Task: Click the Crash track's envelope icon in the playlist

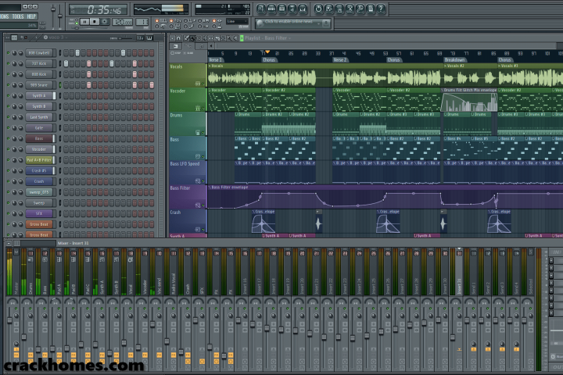Action: tap(198, 230)
